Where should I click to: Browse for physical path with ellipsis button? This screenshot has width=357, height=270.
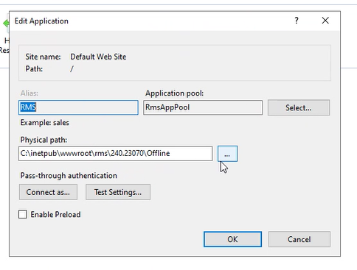point(227,154)
